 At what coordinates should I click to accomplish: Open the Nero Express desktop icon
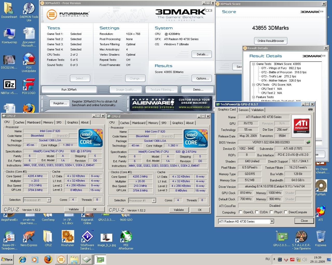pos(29,239)
